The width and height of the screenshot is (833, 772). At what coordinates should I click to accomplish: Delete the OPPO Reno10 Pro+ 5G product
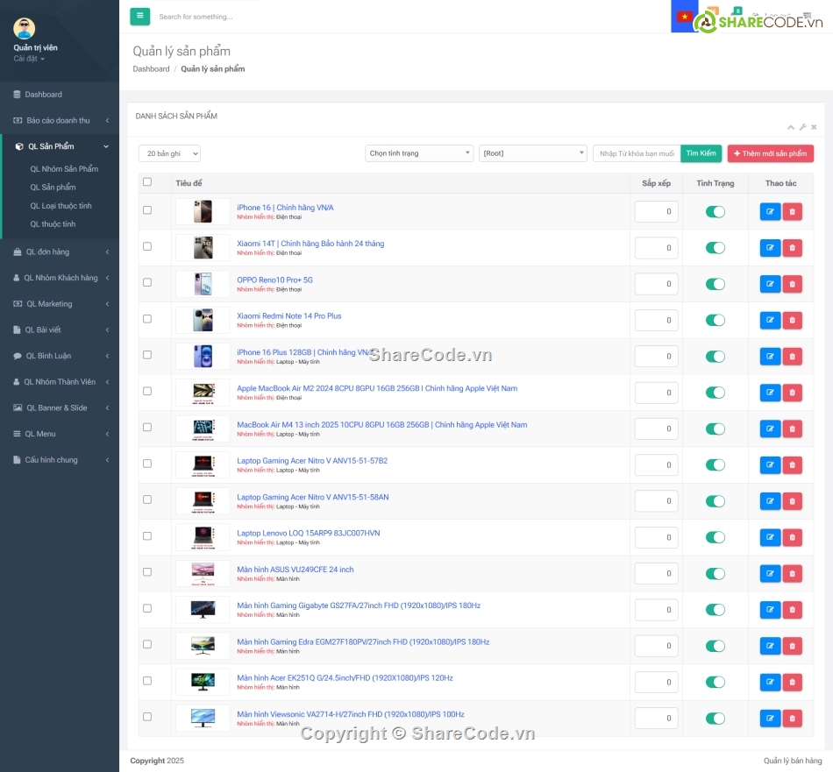point(792,284)
